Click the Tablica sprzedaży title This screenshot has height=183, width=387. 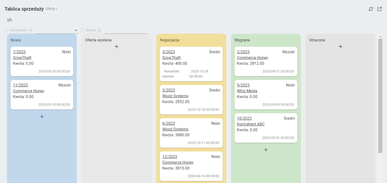(24, 9)
